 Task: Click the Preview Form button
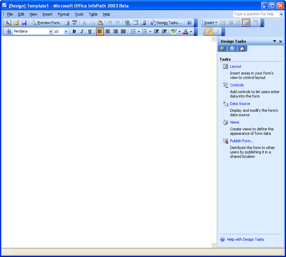pos(46,23)
